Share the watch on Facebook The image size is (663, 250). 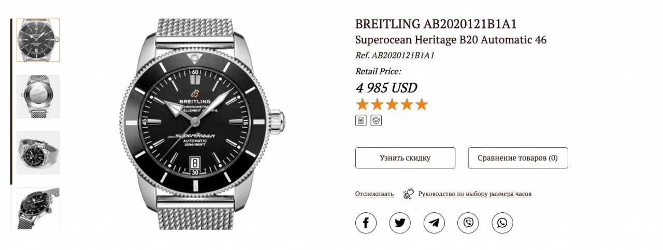click(366, 223)
